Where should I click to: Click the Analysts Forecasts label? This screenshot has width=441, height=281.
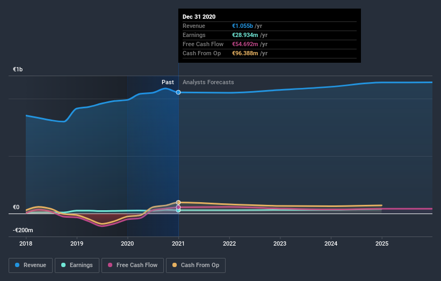coord(208,82)
